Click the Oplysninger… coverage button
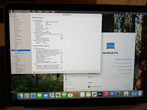 [126, 77]
